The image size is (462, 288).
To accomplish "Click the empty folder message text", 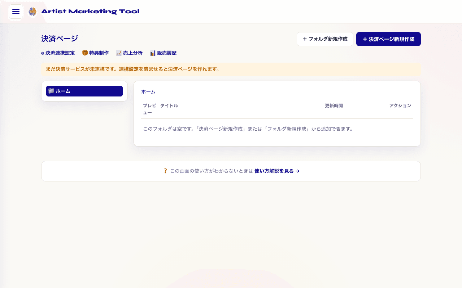I will [x=248, y=129].
